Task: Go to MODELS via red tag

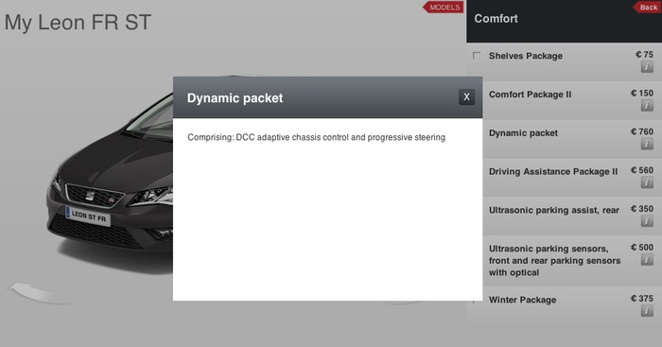Action: click(x=444, y=8)
